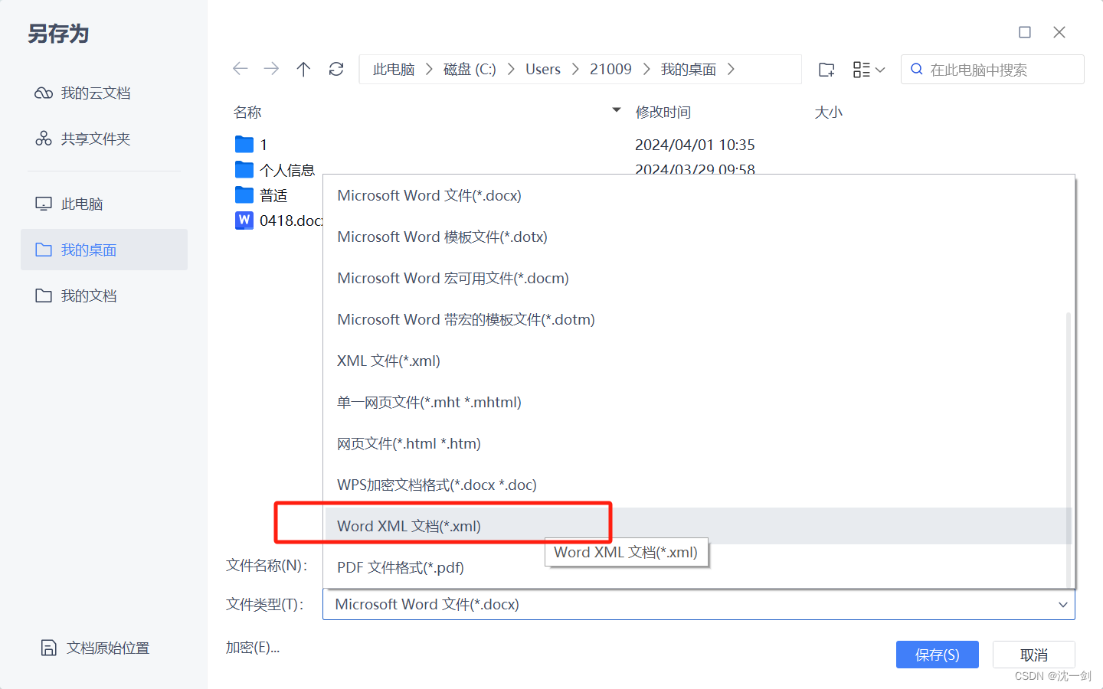Create a new folder icon
The image size is (1103, 689).
[x=826, y=70]
